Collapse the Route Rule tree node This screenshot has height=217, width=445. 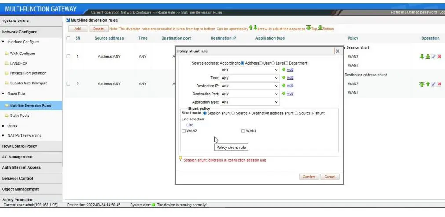[x=3, y=94]
